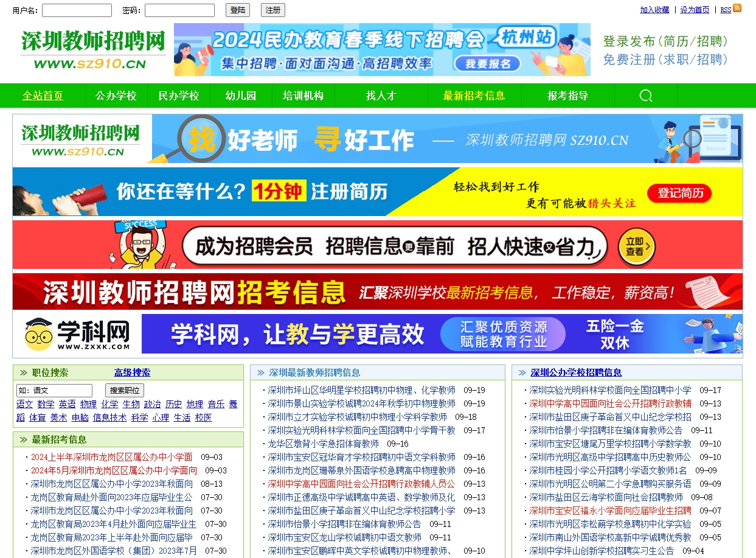Open the 最新招考信息 nav item
Image resolution: width=756 pixels, height=558 pixels.
point(474,96)
